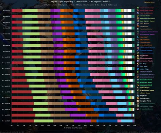Click the light green segment of the Level 21 bar
Viewport: 161px width, 133px height.
click(44, 121)
